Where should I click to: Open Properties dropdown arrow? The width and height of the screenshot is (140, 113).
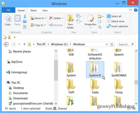[91, 28]
